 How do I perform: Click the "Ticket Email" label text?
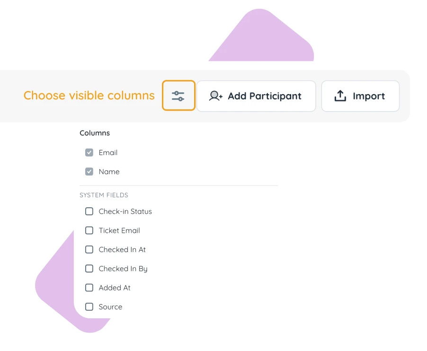[x=119, y=230]
